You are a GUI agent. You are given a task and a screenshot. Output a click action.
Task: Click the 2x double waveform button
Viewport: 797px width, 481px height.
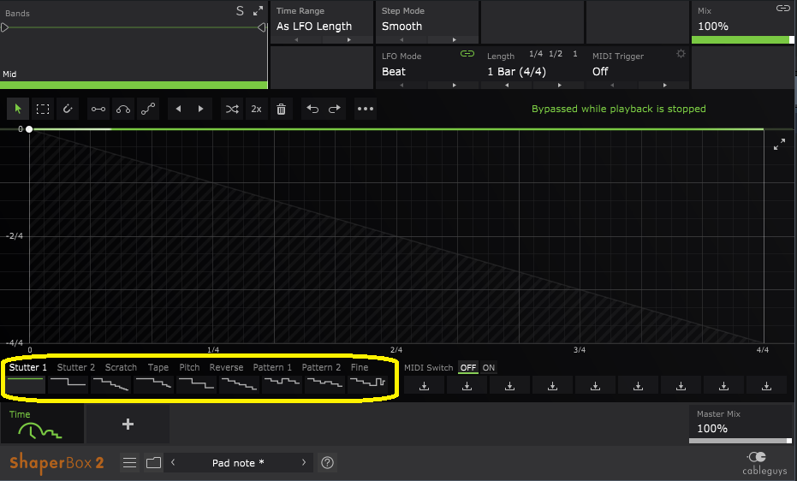(x=256, y=109)
